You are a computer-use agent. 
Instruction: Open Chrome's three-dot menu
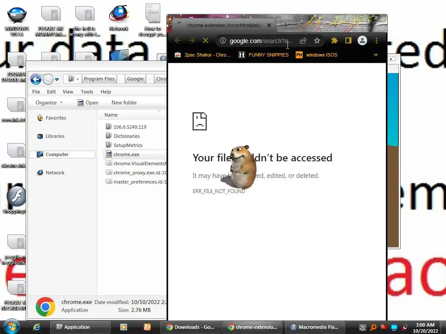[376, 40]
